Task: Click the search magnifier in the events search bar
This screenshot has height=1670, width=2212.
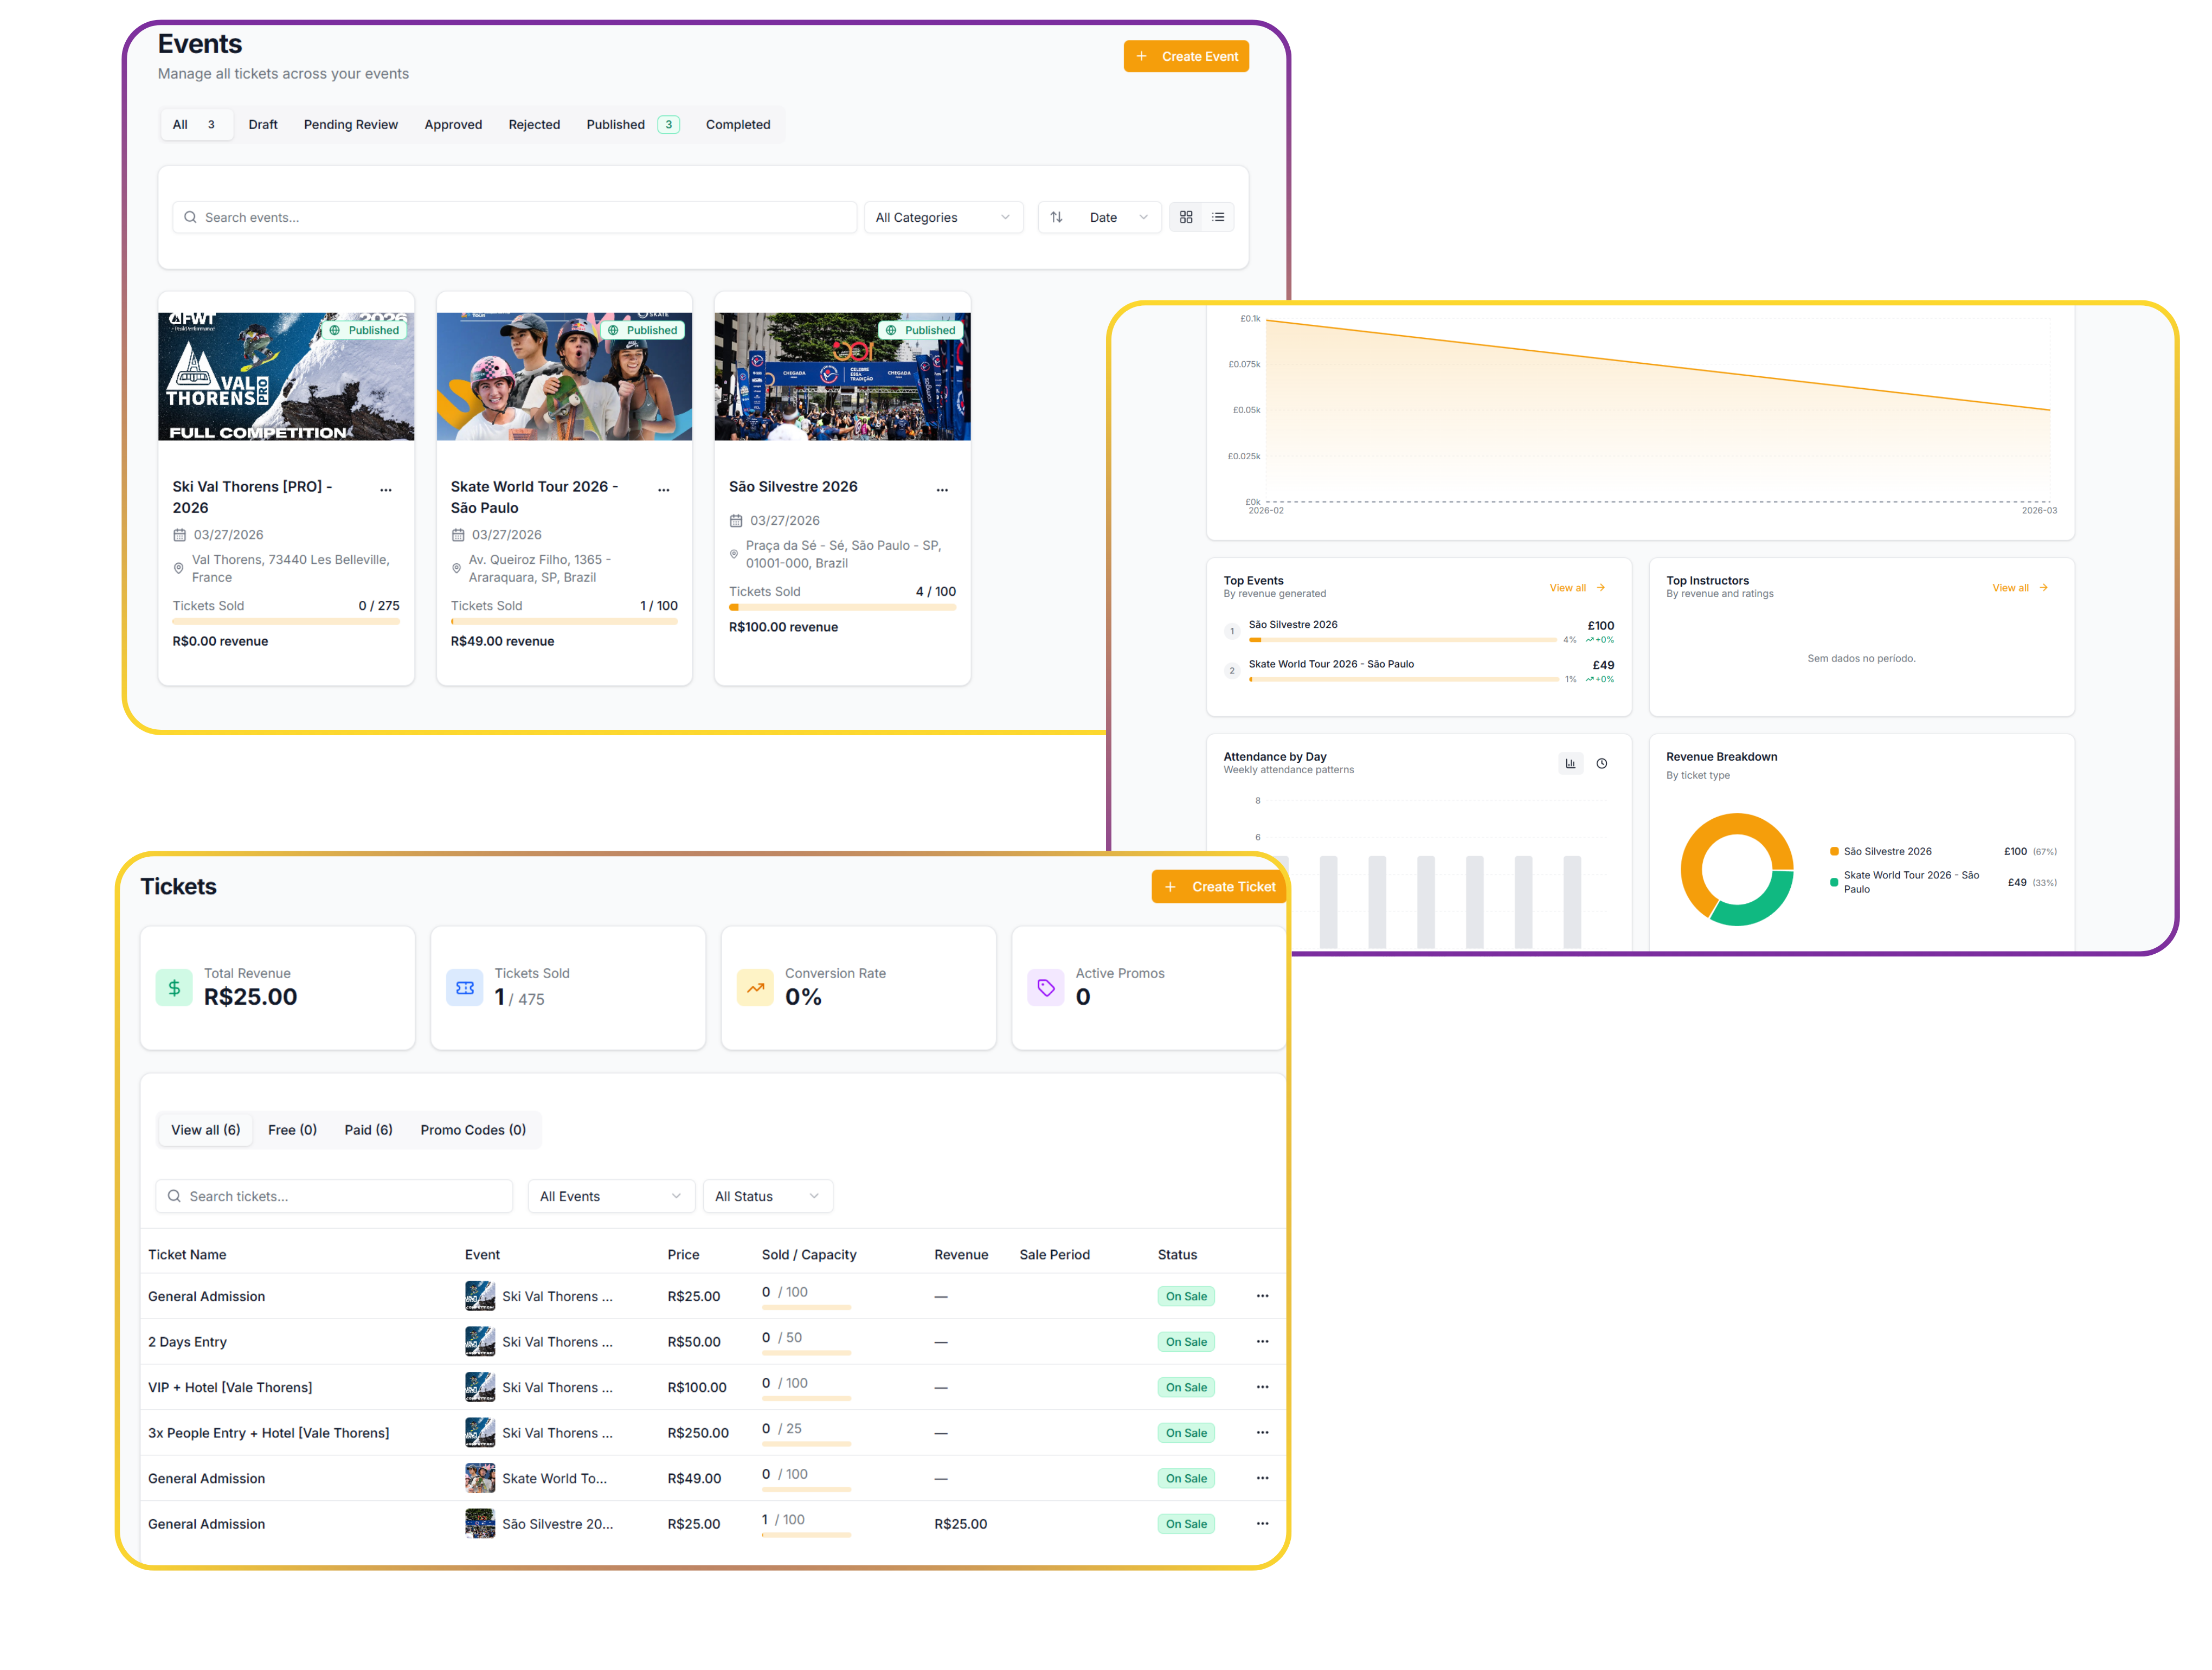Action: pos(190,217)
